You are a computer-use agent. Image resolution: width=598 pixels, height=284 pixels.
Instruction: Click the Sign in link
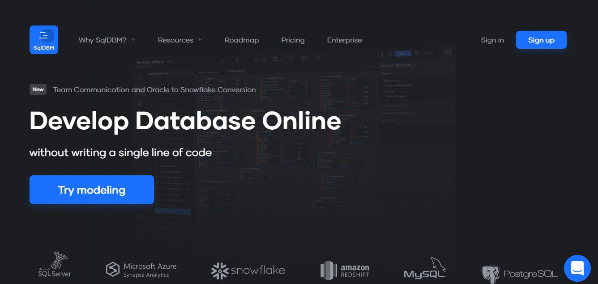coord(492,40)
